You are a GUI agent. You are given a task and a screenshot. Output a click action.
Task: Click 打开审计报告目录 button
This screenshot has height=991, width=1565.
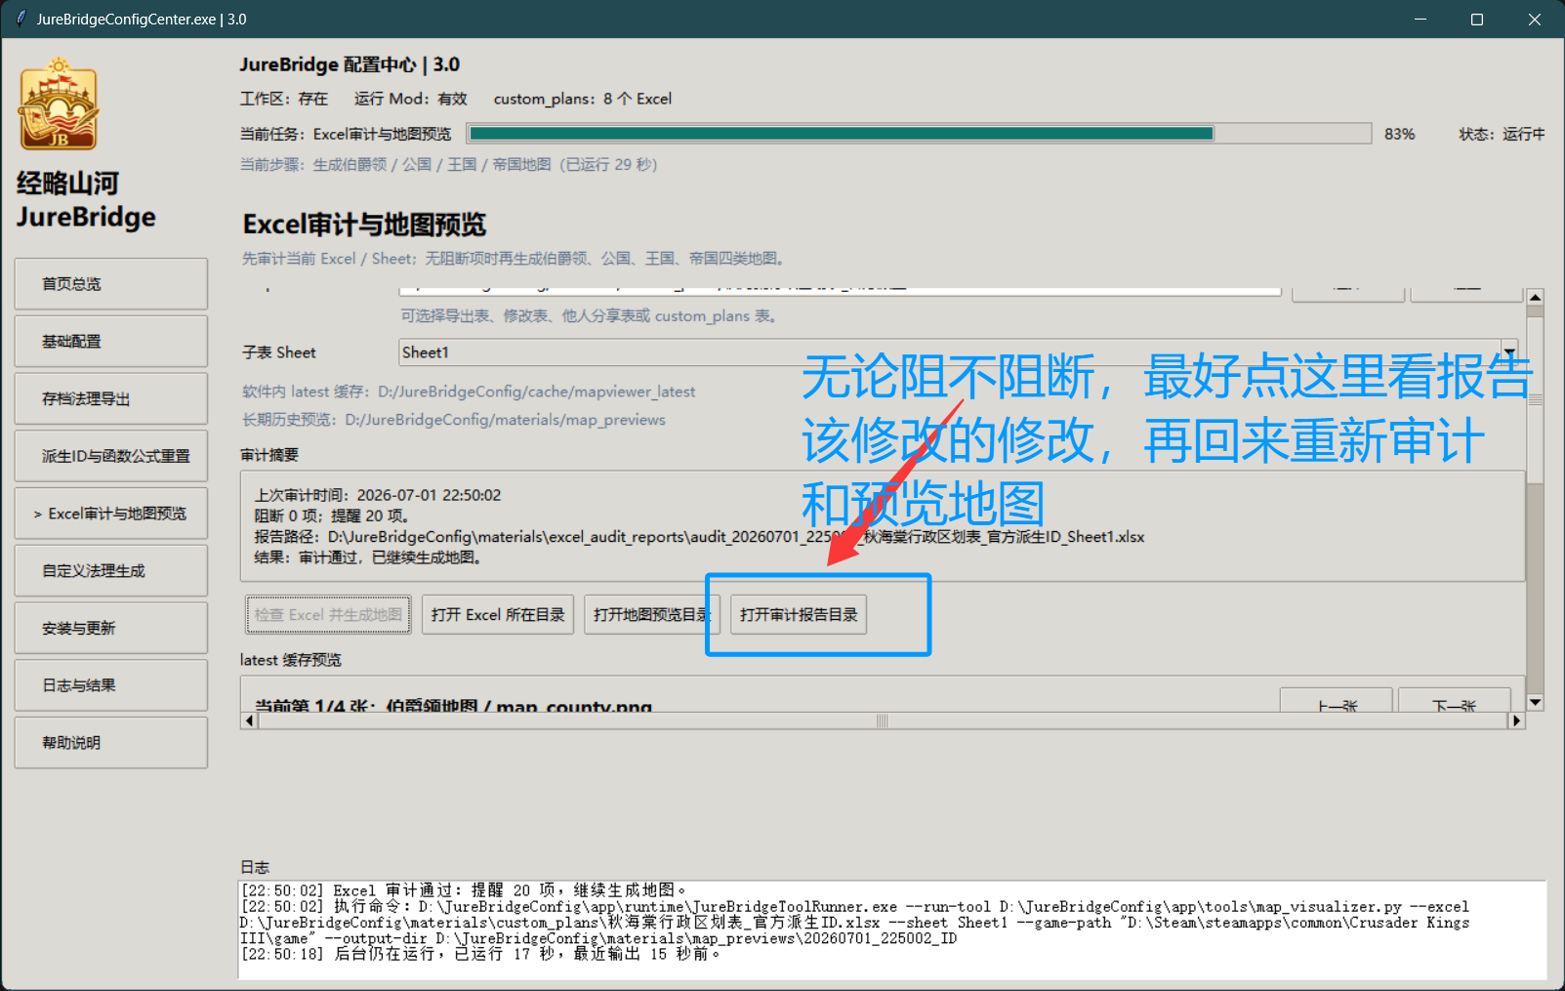coord(799,615)
